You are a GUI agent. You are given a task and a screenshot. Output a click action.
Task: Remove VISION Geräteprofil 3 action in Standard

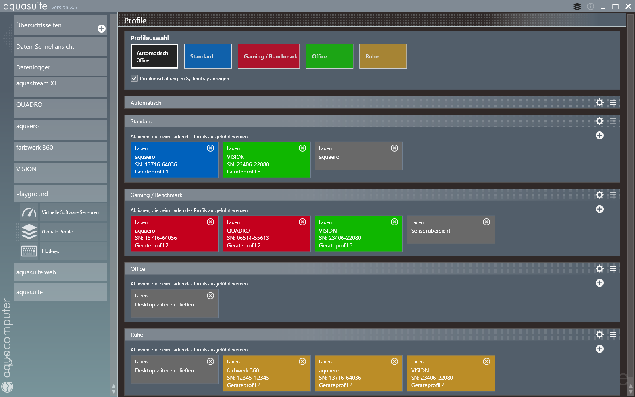pyautogui.click(x=302, y=148)
